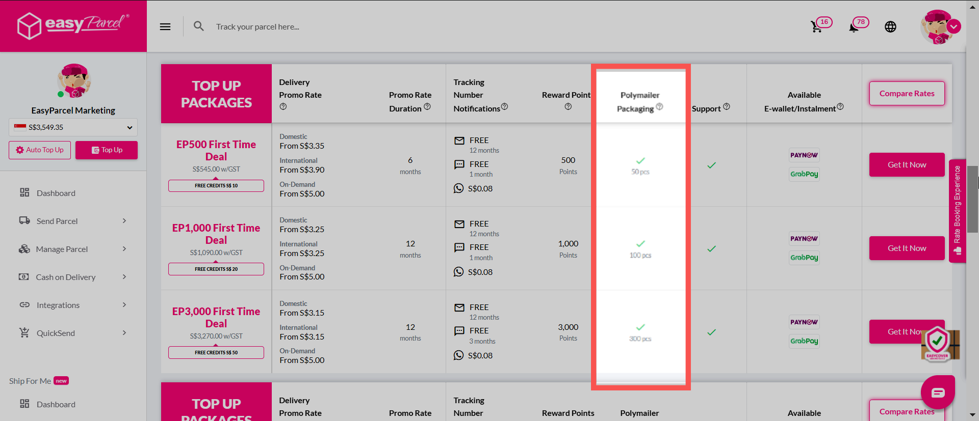Viewport: 979px width, 421px height.
Task: Expand the QuickSend chevron
Action: pos(124,332)
